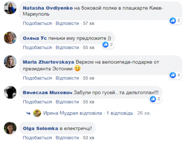
Task: Open Ирина Мудрая's small avatar
Action: (x=37, y=113)
